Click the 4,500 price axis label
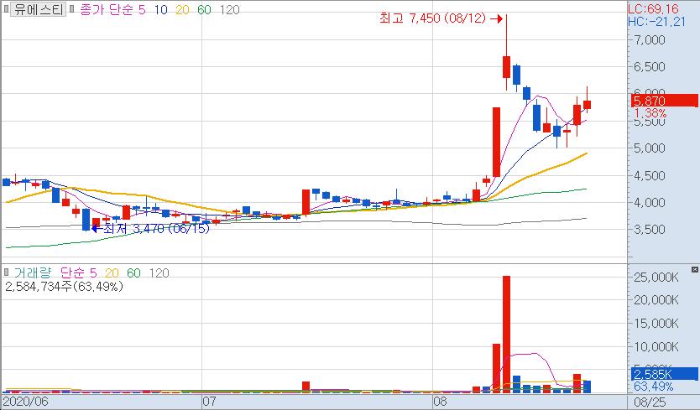 coord(650,175)
